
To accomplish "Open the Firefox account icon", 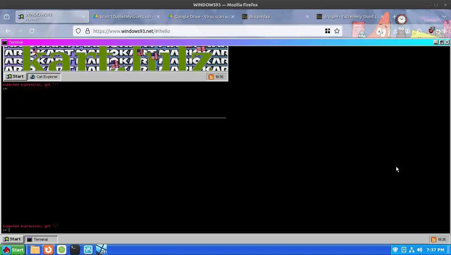I will (x=407, y=31).
